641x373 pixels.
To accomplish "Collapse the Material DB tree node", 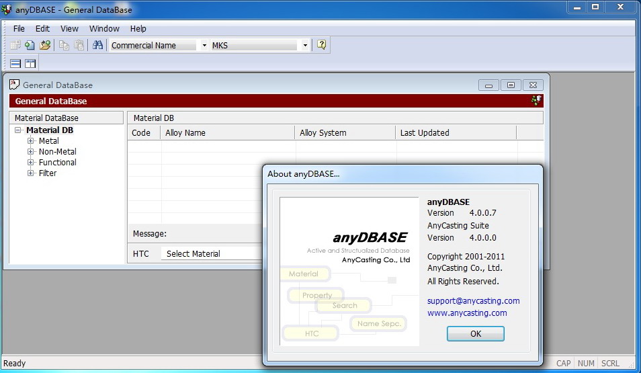I will (x=18, y=130).
